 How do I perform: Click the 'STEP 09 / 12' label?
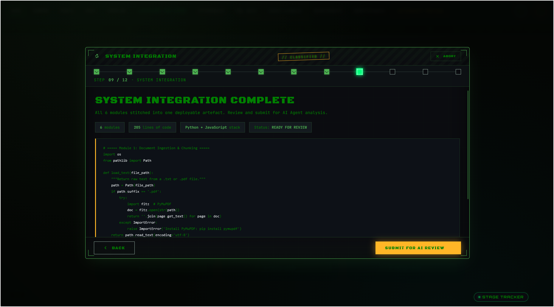(111, 80)
